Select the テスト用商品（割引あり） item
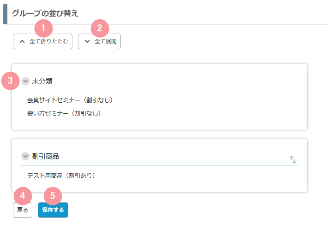328x228 pixels. 160,175
